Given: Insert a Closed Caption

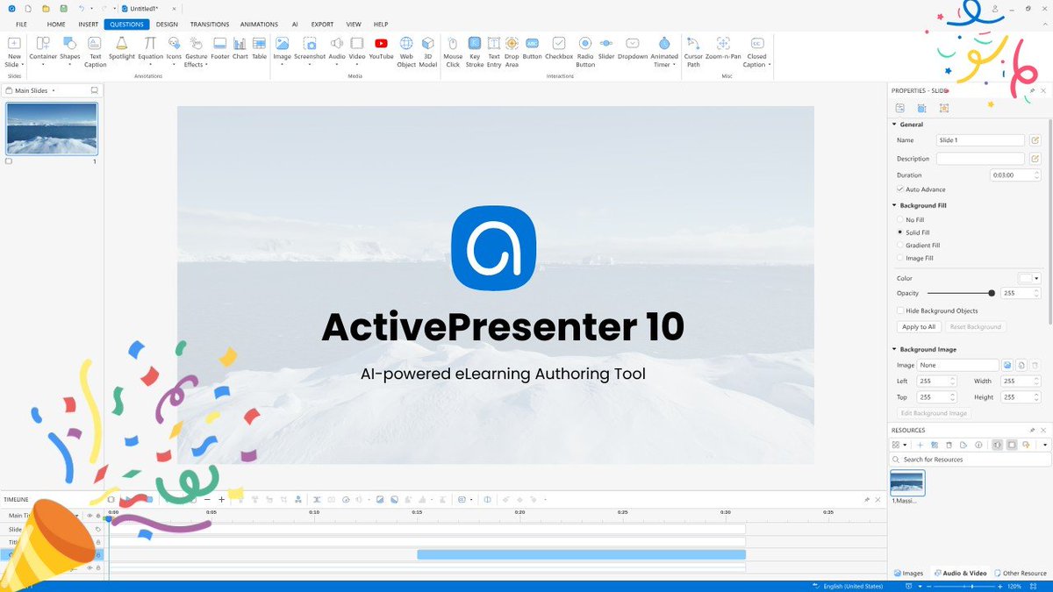Looking at the screenshot, I should [x=756, y=52].
